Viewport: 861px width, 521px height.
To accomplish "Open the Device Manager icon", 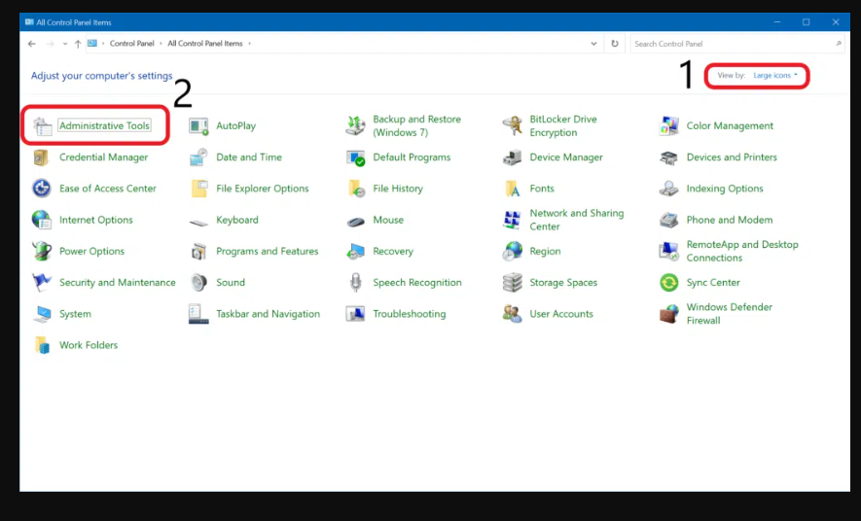I will [512, 157].
